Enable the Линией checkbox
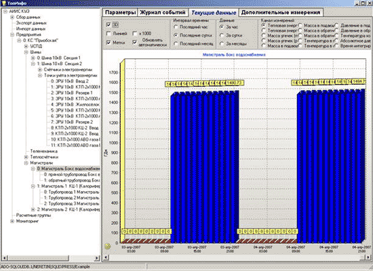This screenshot has width=373, height=271. tap(109, 33)
